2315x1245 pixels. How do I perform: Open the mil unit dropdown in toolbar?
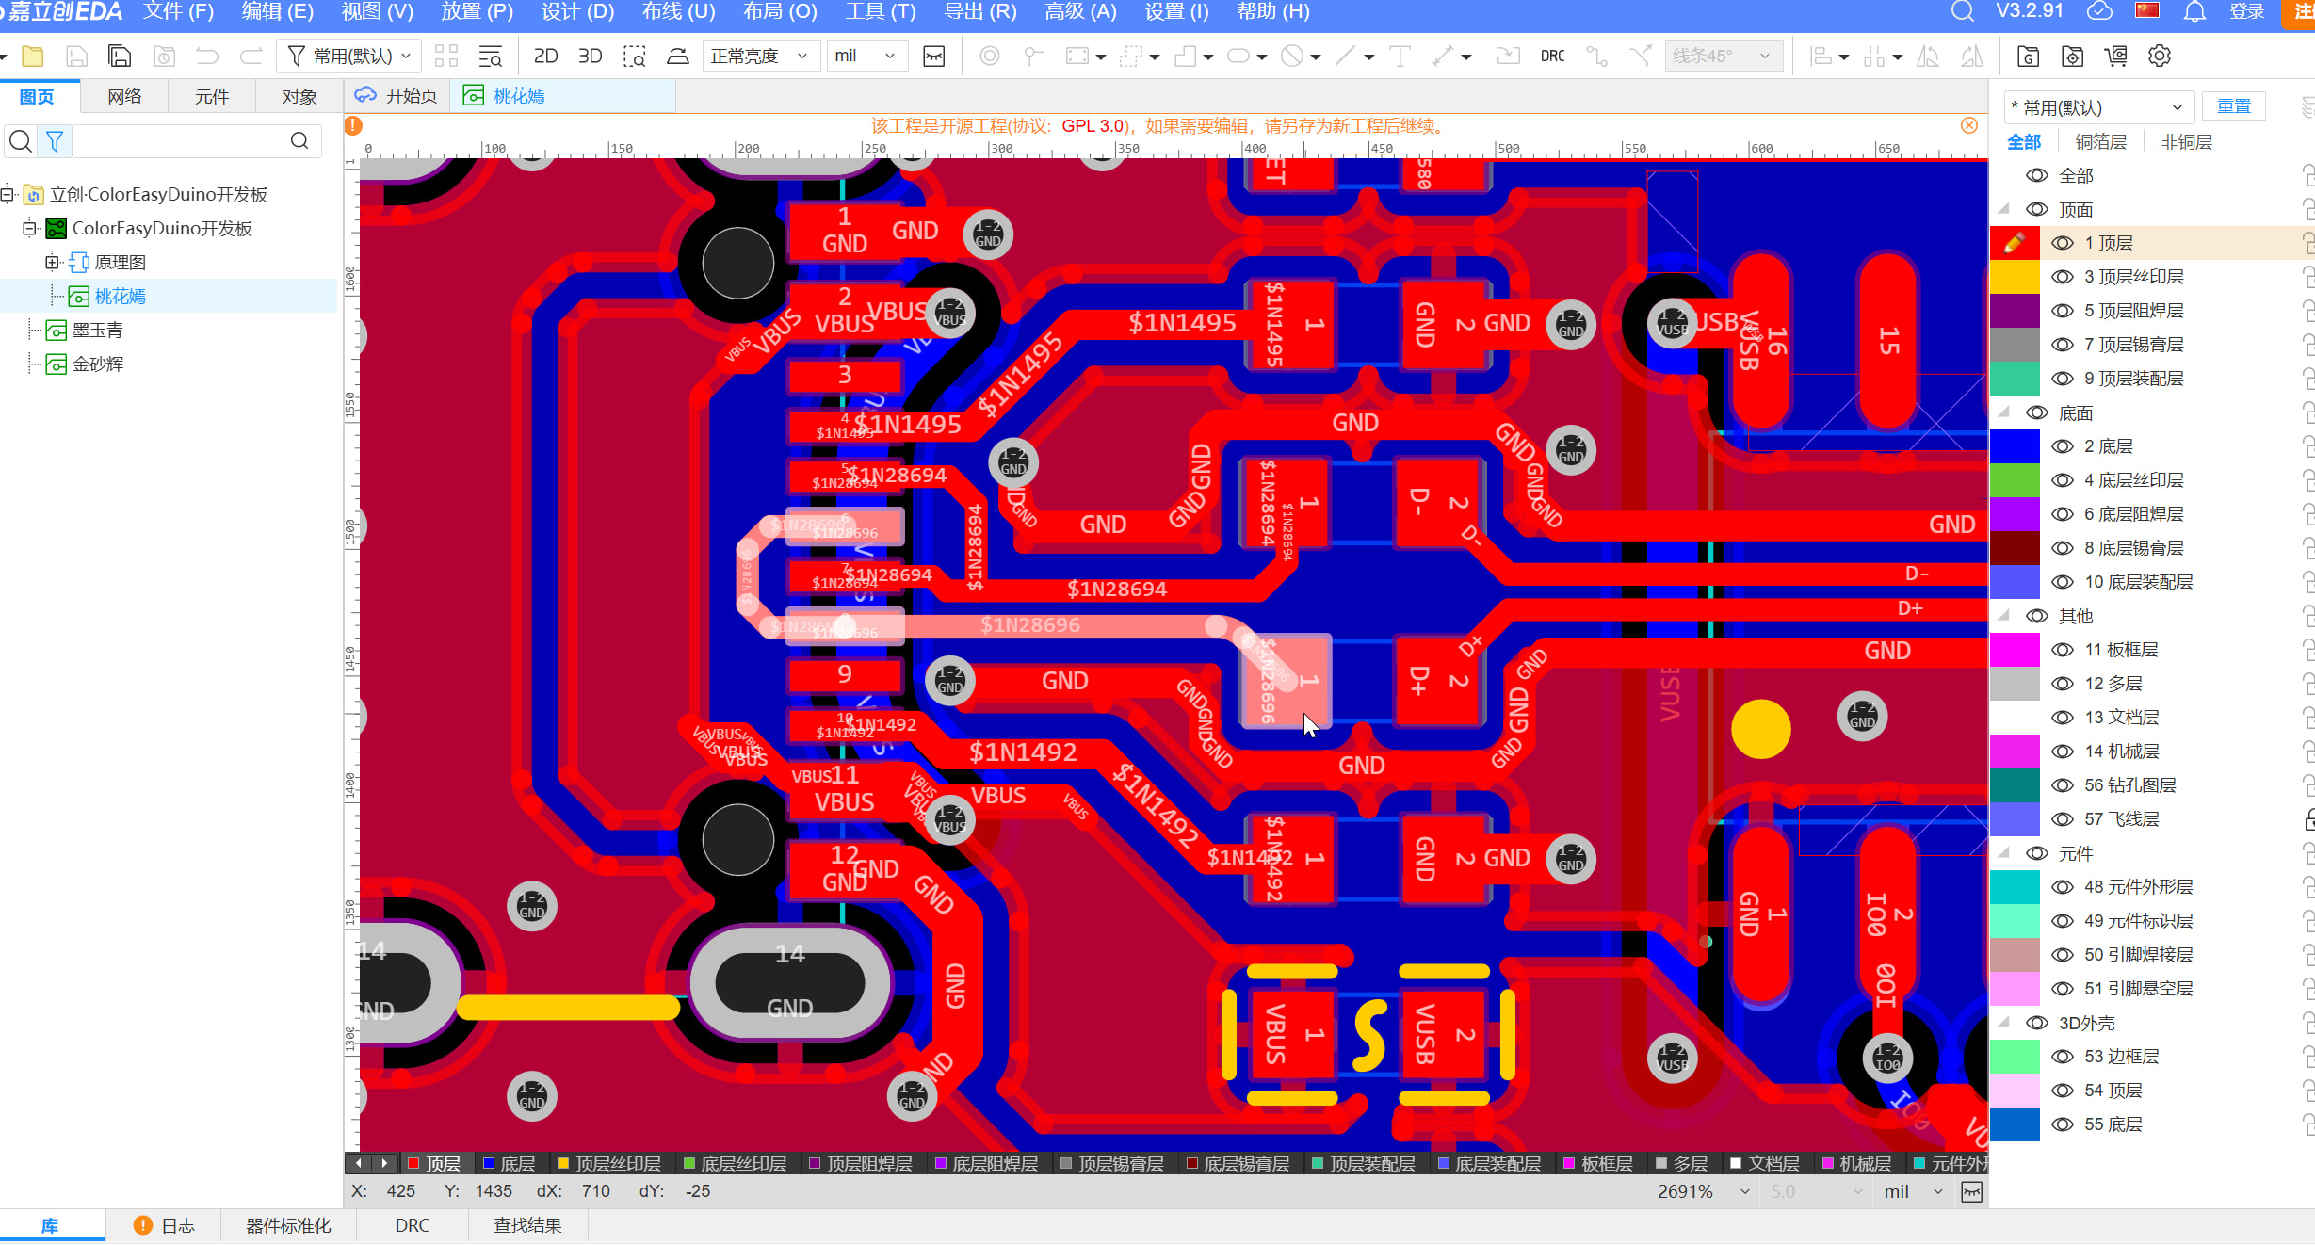[x=865, y=57]
